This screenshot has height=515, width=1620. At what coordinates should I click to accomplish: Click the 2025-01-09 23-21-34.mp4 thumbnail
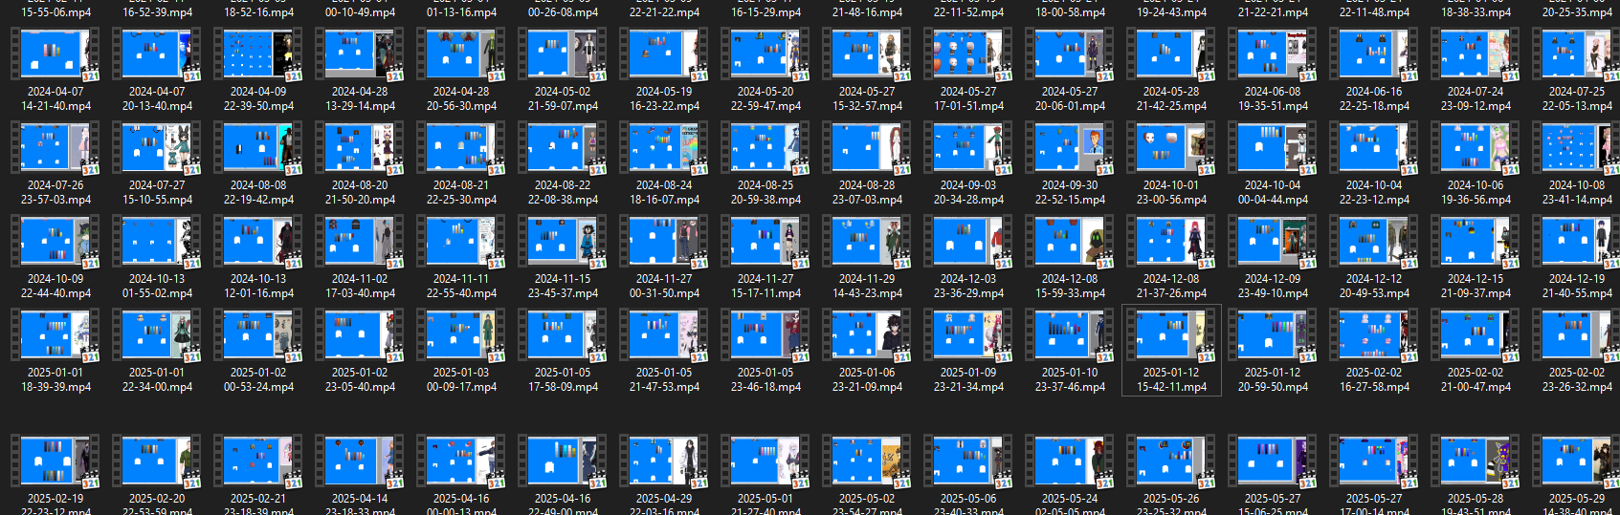coord(968,335)
